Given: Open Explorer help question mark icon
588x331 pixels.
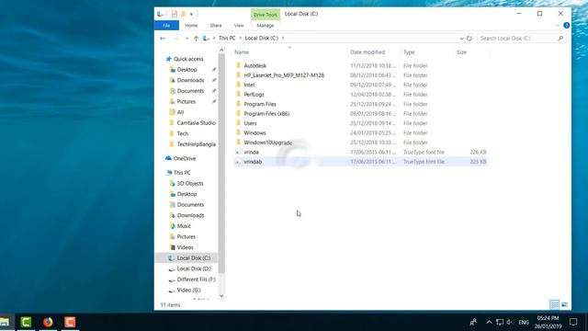Looking at the screenshot, I should [566, 26].
